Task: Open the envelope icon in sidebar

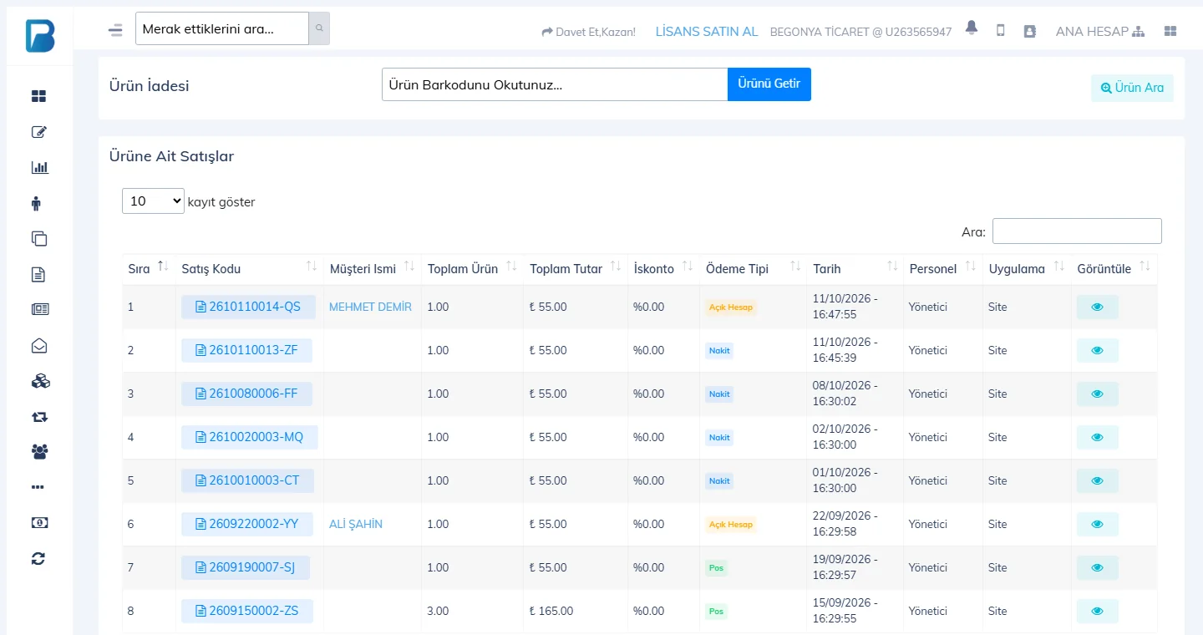Action: point(39,345)
